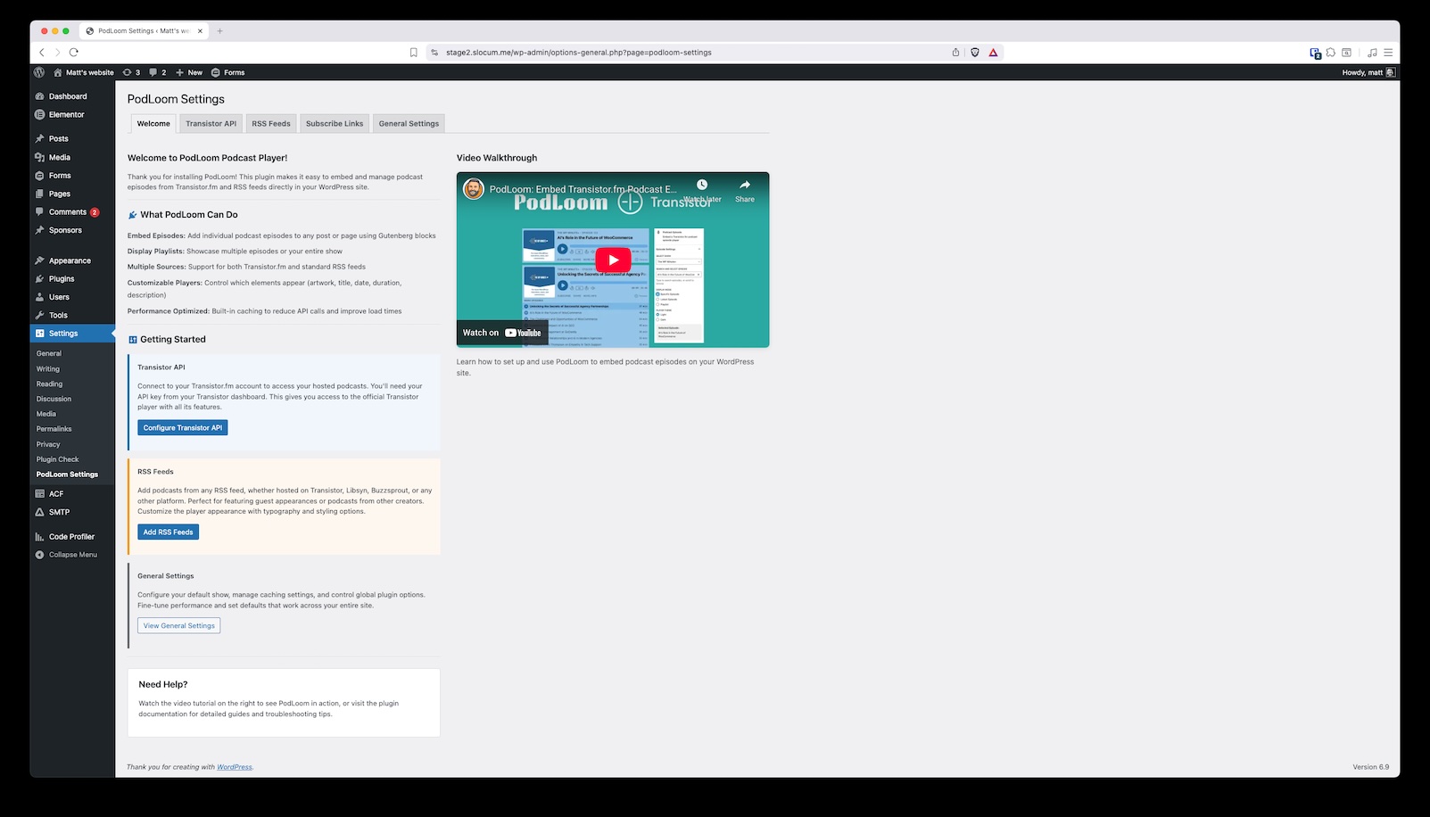Image resolution: width=1430 pixels, height=817 pixels.
Task: Open the Posts section icon
Action: (x=40, y=138)
